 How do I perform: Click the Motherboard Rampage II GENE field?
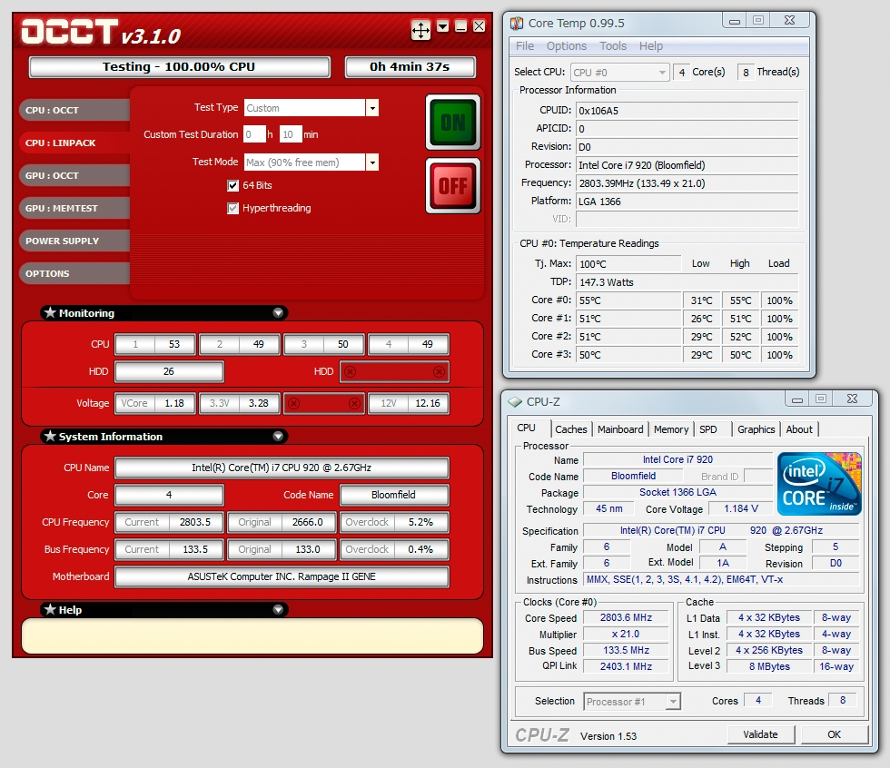click(282, 576)
